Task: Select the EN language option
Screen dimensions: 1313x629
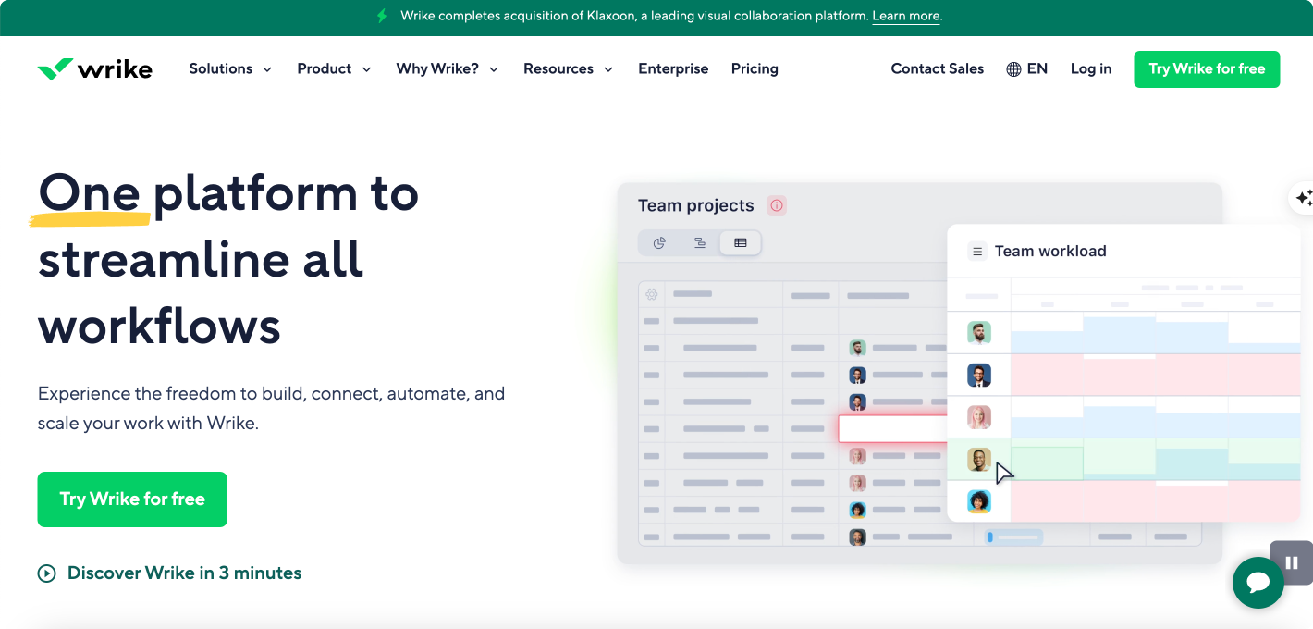Action: (x=1037, y=68)
